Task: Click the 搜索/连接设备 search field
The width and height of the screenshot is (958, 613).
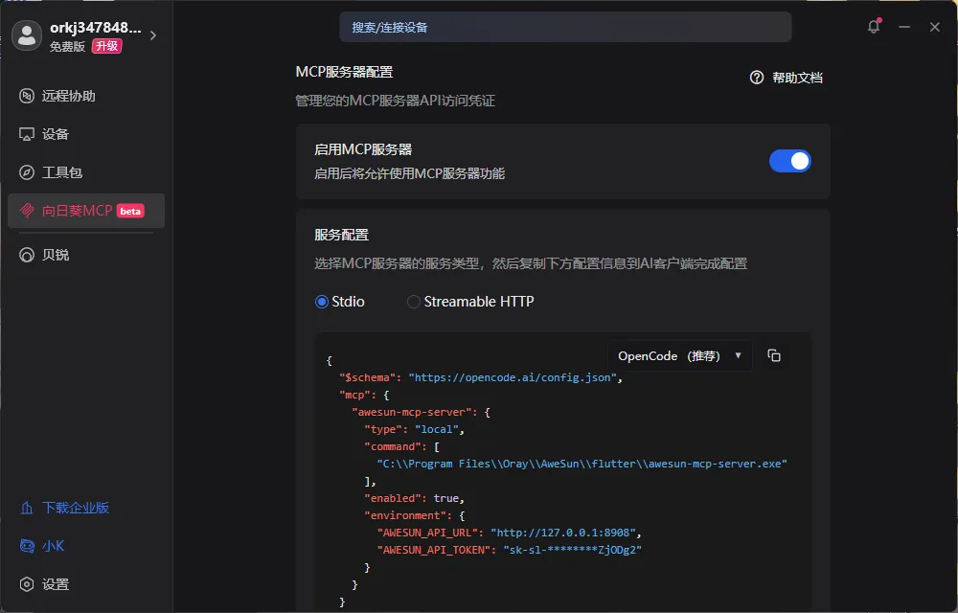Action: click(564, 27)
